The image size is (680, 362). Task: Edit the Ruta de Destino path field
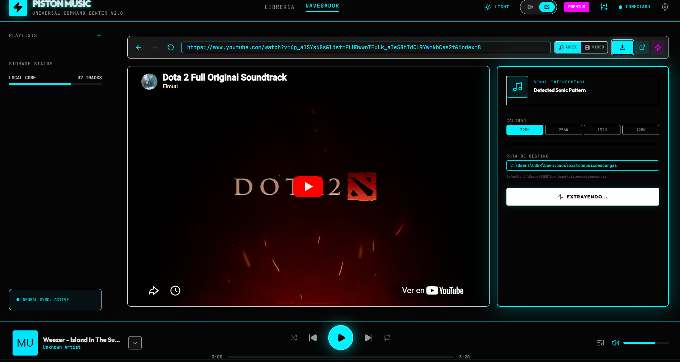[583, 165]
